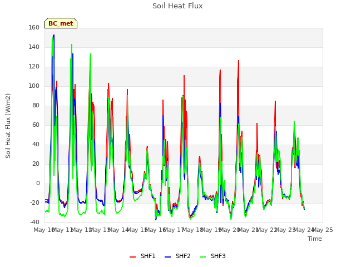The width and height of the screenshot is (356, 267).
Task: Click the 100 y-axis tick label
Action: click(34, 86)
